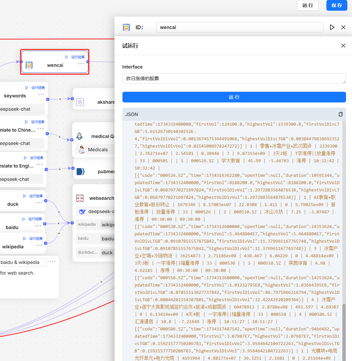Click the wide blue 运行 button
Image resolution: width=352 pixels, height=361 pixels.
pyautogui.click(x=234, y=97)
